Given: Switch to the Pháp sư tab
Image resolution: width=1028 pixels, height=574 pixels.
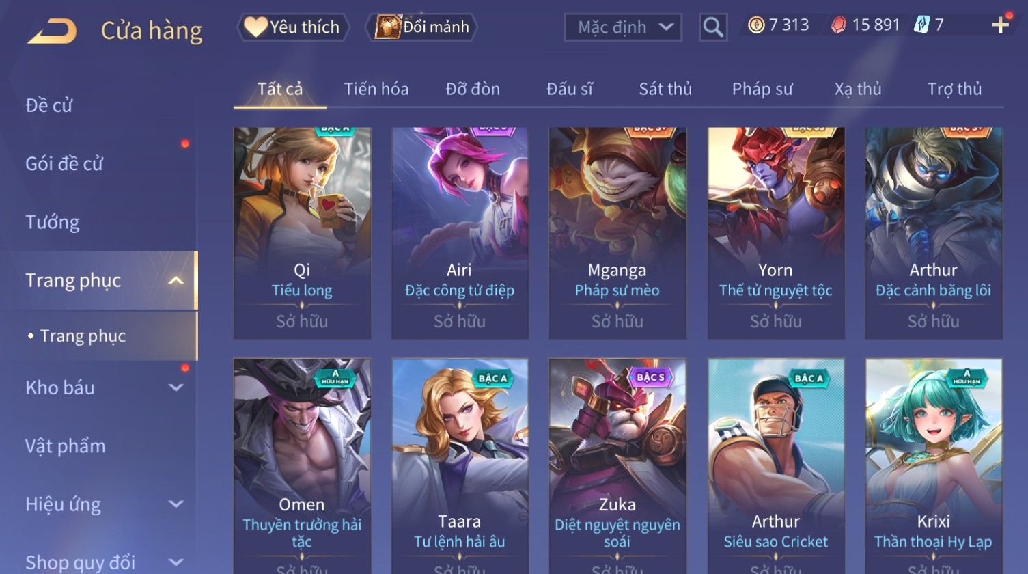Looking at the screenshot, I should (x=762, y=89).
